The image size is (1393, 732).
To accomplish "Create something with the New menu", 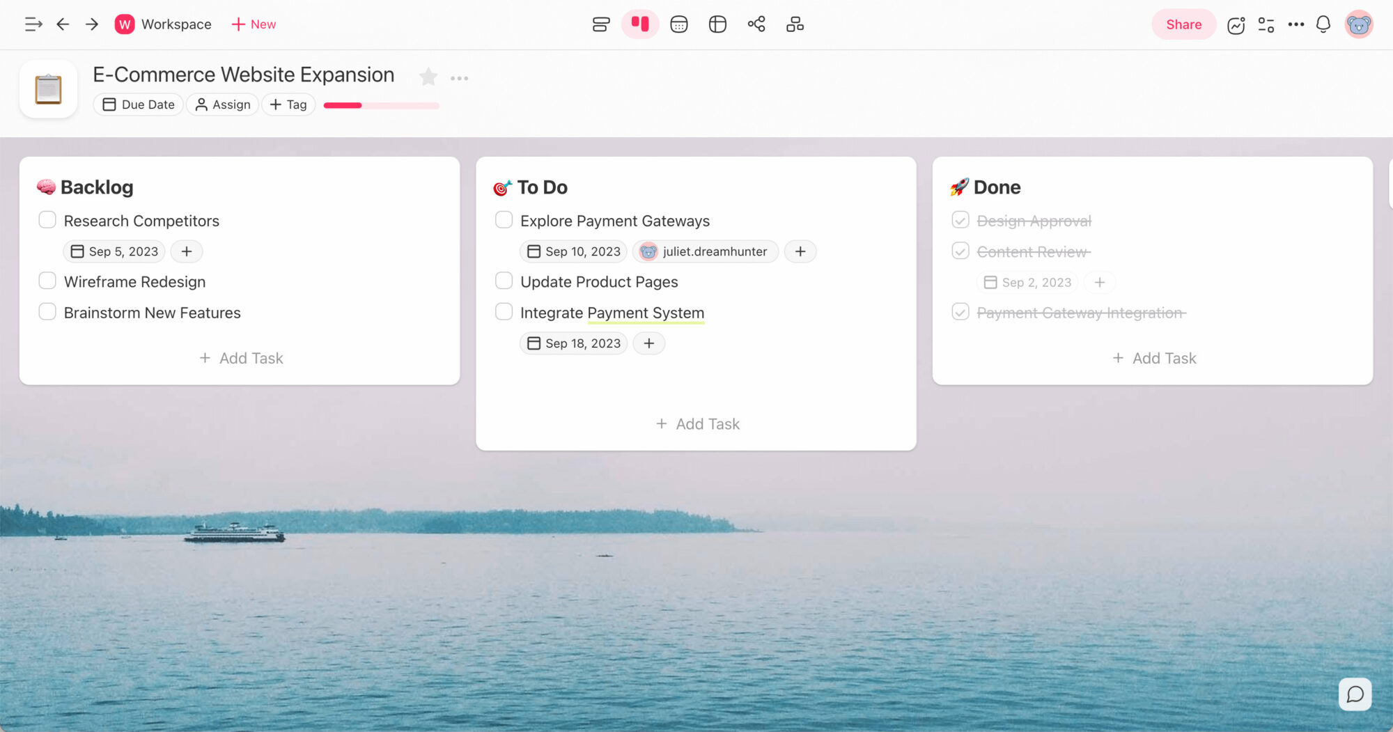I will 253,24.
